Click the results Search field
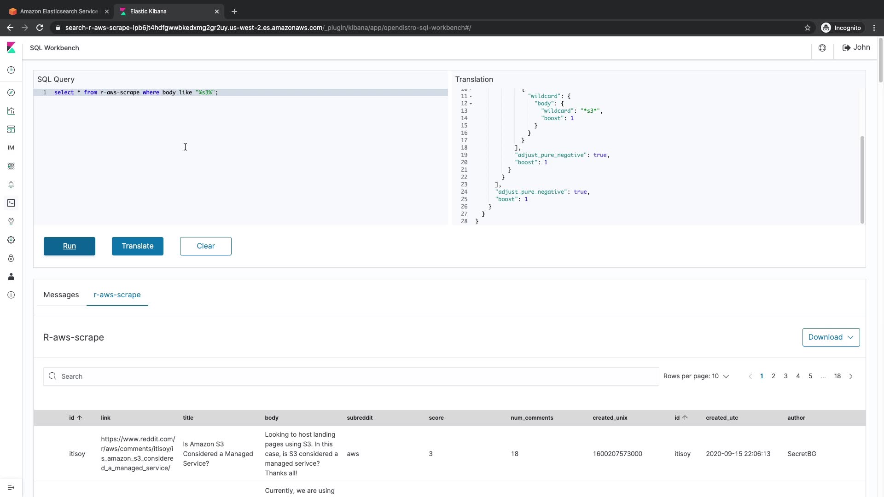Image resolution: width=884 pixels, height=497 pixels. coord(350,376)
